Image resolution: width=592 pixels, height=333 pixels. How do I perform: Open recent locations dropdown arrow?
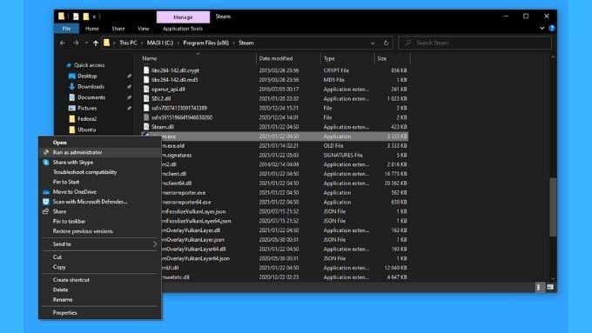coord(86,43)
